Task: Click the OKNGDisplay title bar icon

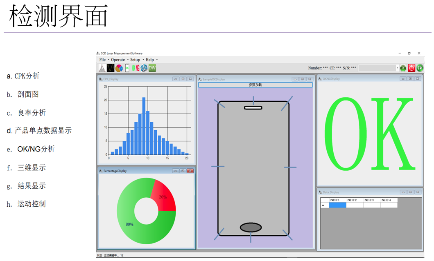Action: pyautogui.click(x=320, y=79)
